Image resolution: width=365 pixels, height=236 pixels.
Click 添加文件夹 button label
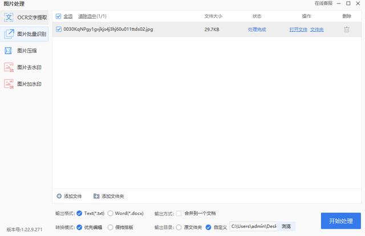pos(113,196)
